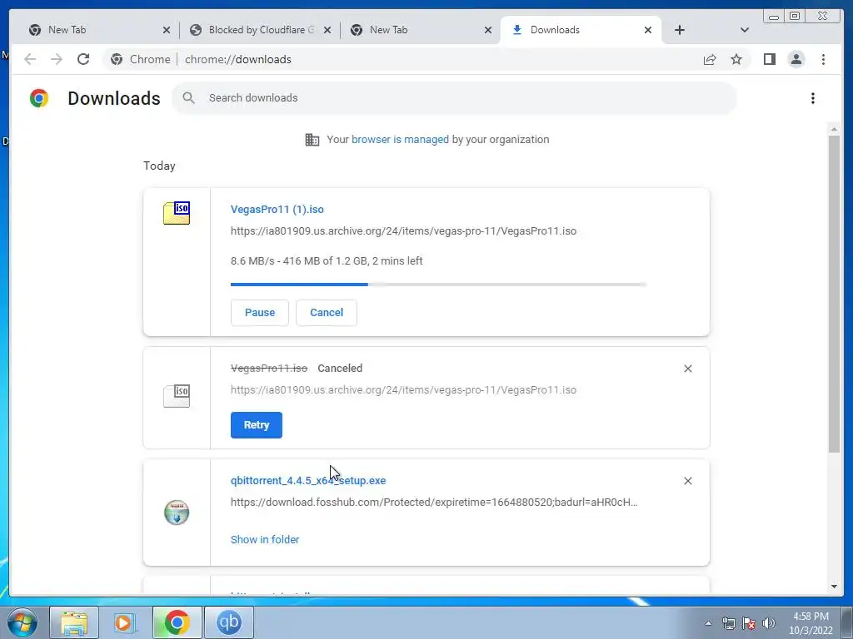
Task: Click the Chrome taskbar icon
Action: [177, 622]
